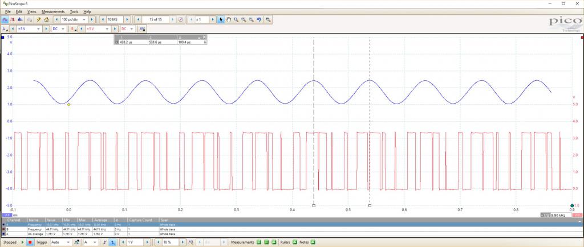
Task: Select Scope mode icon in toolbar
Action: coord(5,19)
